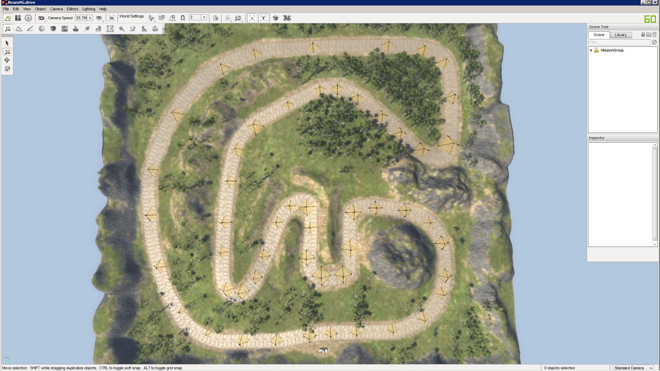Open the Edit menu
This screenshot has height=371, width=660.
coord(16,9)
